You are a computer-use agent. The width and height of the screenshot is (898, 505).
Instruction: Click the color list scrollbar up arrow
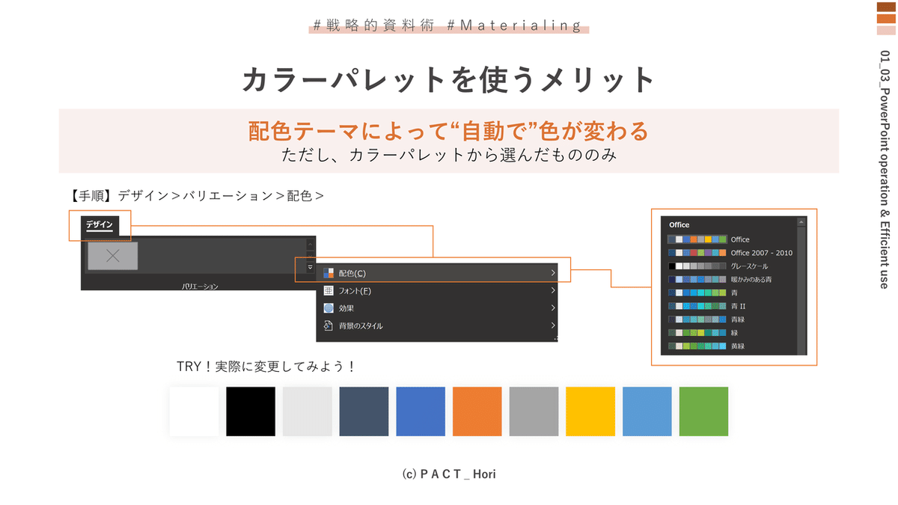click(802, 222)
